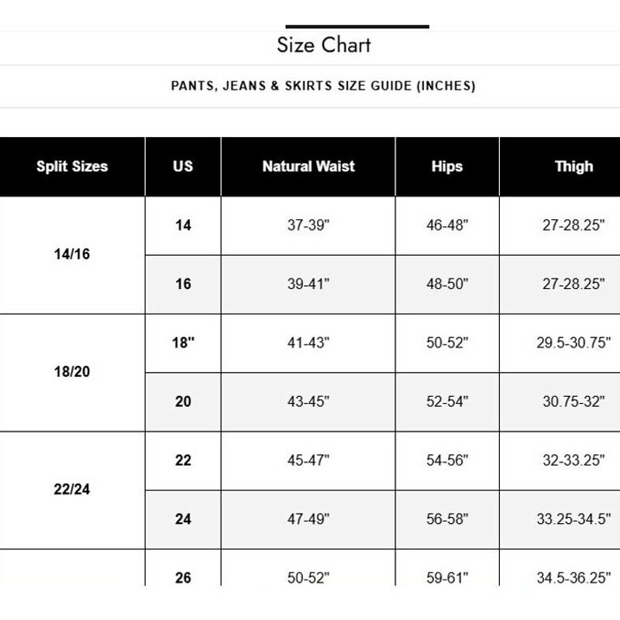
Task: Click the US size 24 cell
Action: click(183, 519)
